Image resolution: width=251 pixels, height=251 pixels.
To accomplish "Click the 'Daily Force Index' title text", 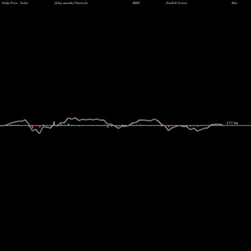I will click(15, 3).
